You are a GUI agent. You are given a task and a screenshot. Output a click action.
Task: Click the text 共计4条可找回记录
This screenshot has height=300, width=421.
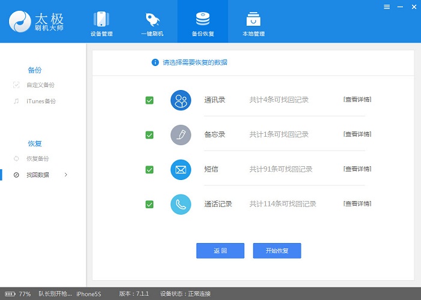pos(279,100)
